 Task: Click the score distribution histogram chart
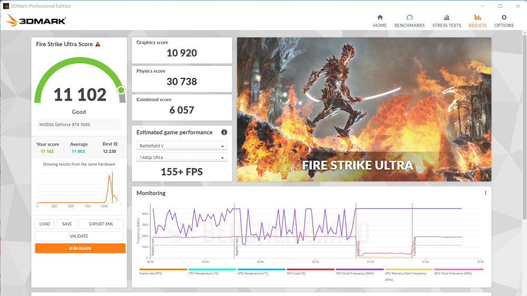79,189
